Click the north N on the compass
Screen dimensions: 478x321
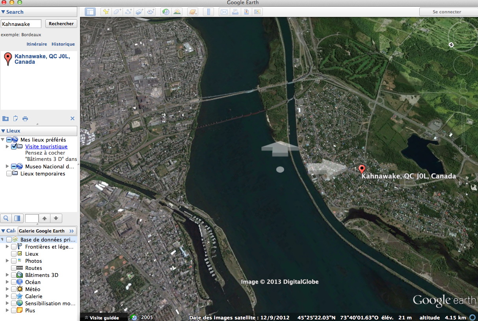451,45
